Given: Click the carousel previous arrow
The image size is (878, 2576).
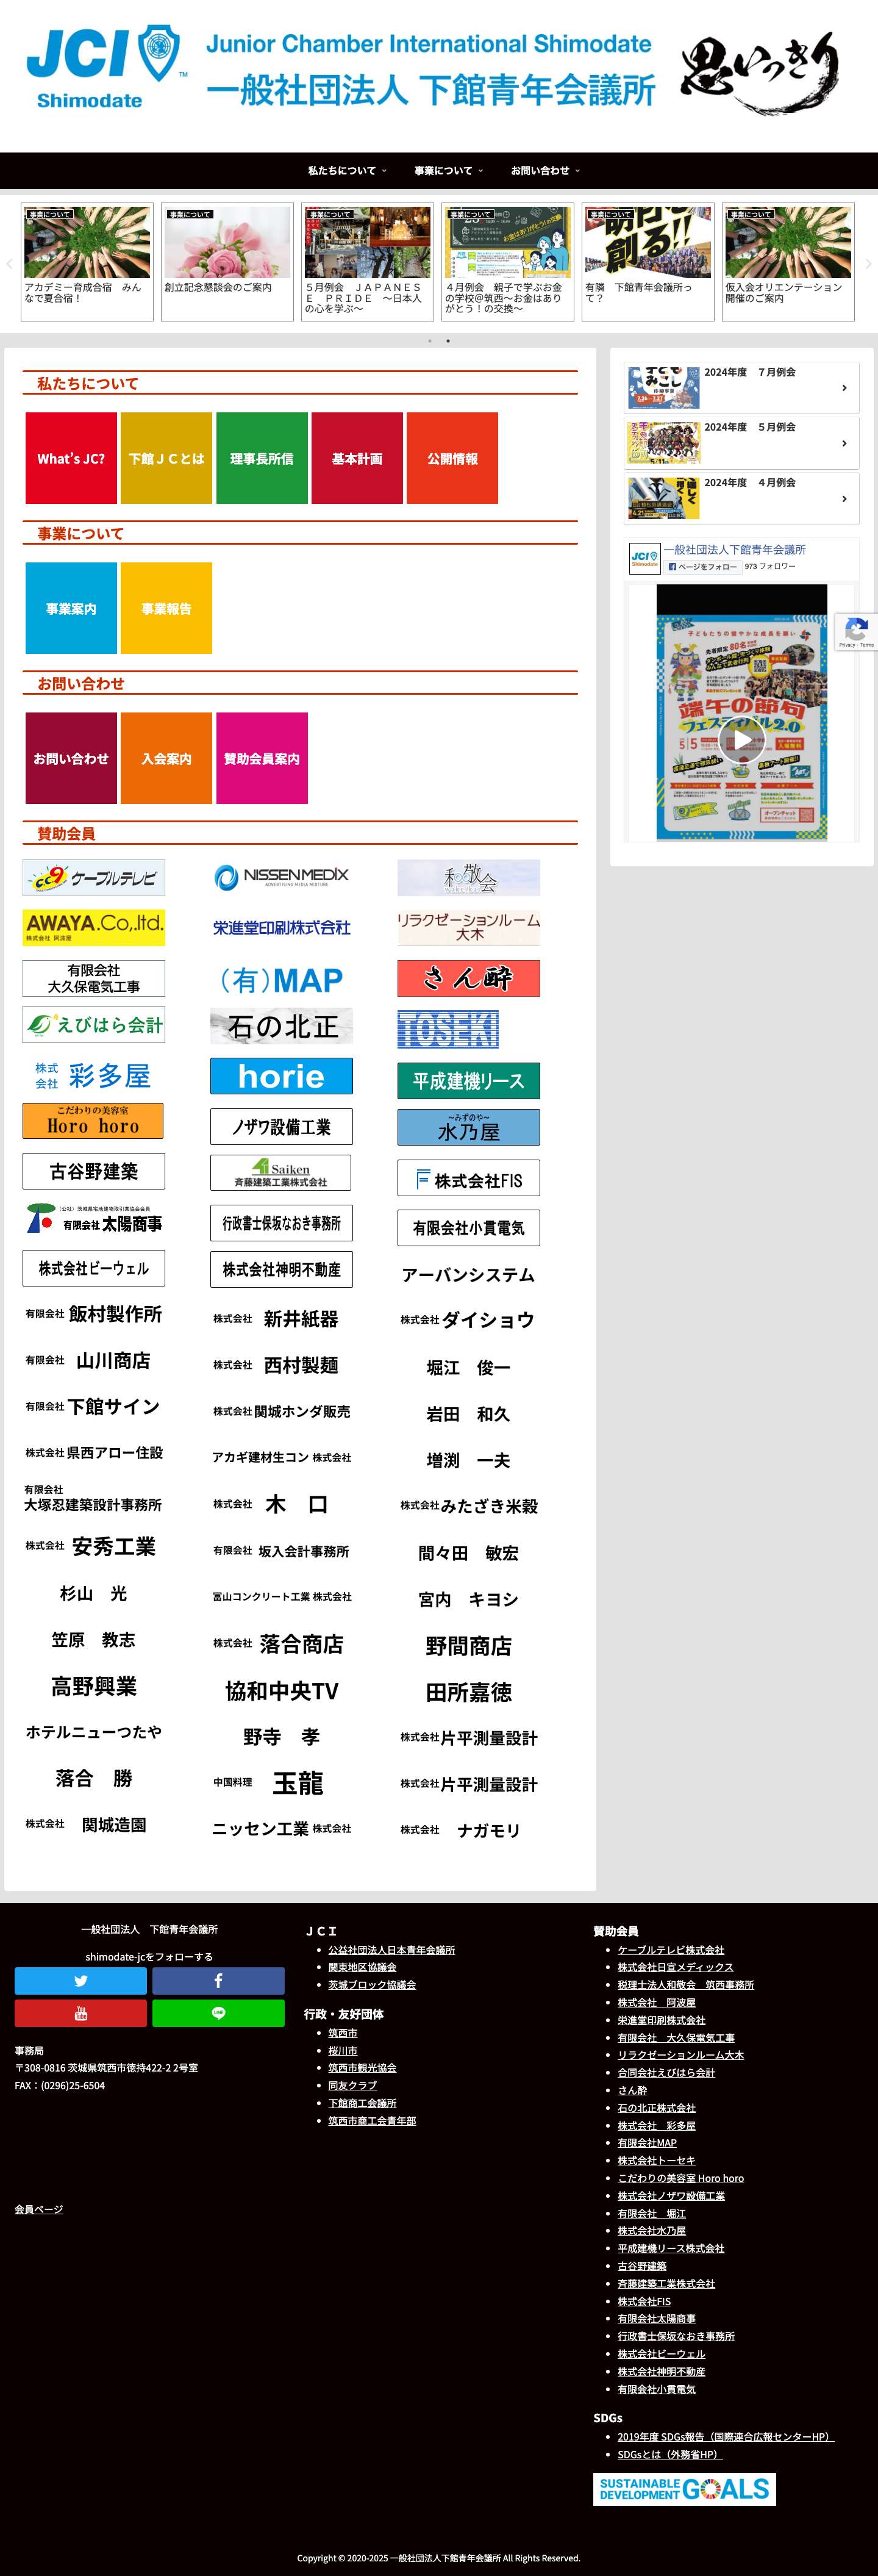Looking at the screenshot, I should (9, 264).
